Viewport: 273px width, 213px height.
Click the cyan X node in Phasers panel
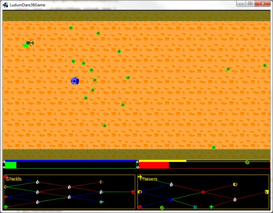[x=195, y=207]
